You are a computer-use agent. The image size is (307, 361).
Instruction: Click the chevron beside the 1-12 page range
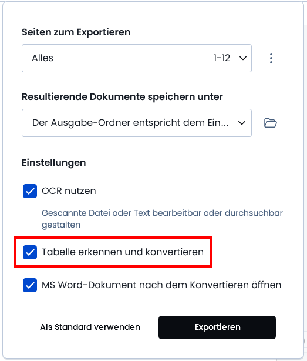click(243, 58)
